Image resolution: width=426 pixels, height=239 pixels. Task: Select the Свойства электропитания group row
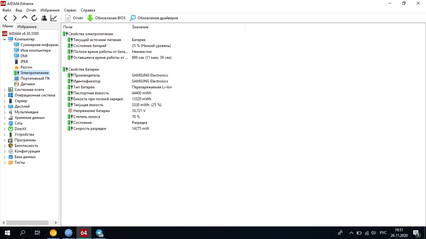point(88,34)
